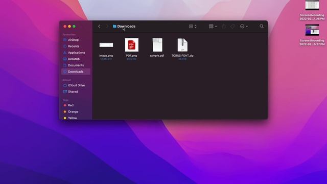
Task: Click the Documents sidebar icon
Action: pos(65,65)
